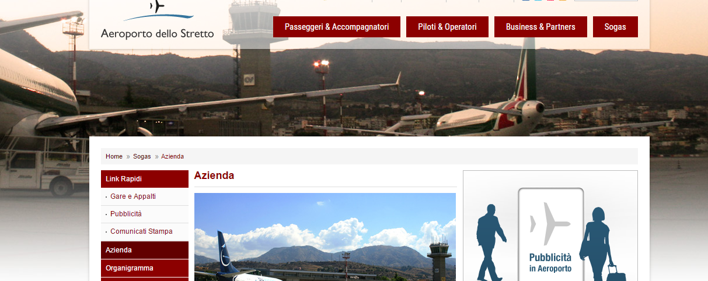
Task: Open the Piloti & Operatori menu
Action: click(447, 27)
